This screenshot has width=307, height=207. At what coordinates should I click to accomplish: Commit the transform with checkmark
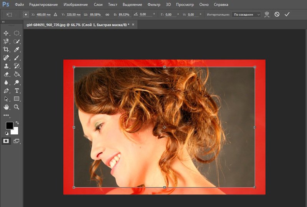click(x=287, y=14)
